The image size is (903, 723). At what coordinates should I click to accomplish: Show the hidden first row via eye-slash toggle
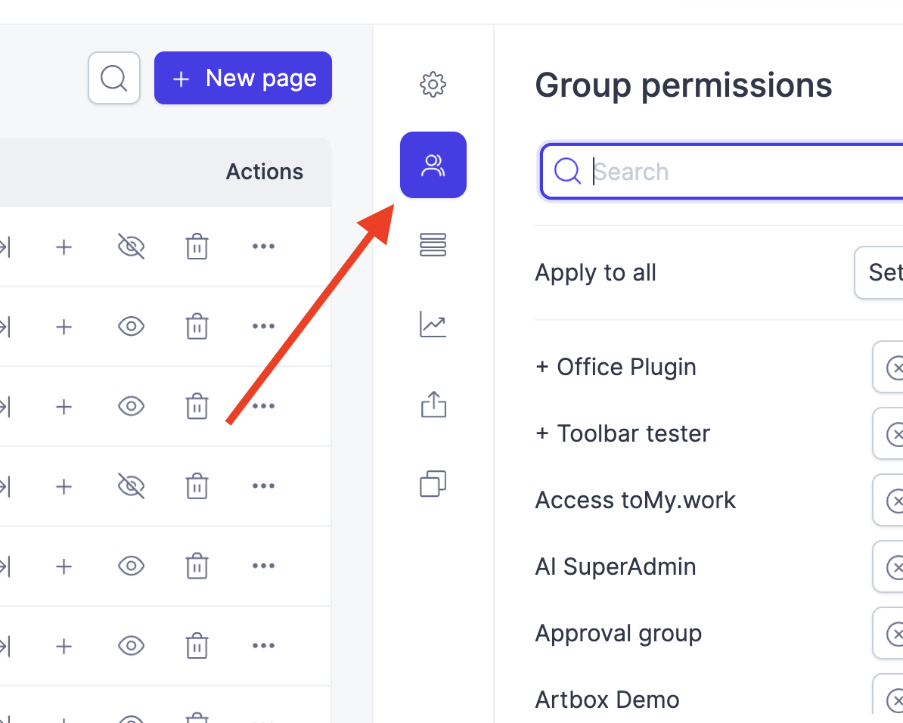131,246
